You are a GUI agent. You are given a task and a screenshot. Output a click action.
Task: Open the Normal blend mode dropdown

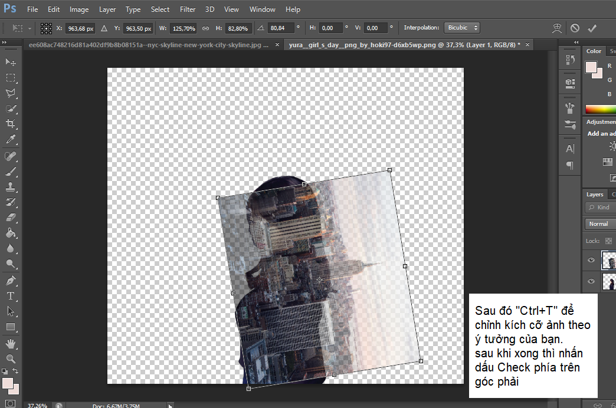pos(600,223)
